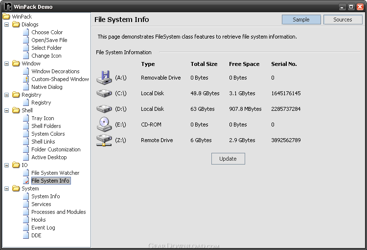Click the Free Space column header
This screenshot has height=250, width=367.
click(244, 64)
